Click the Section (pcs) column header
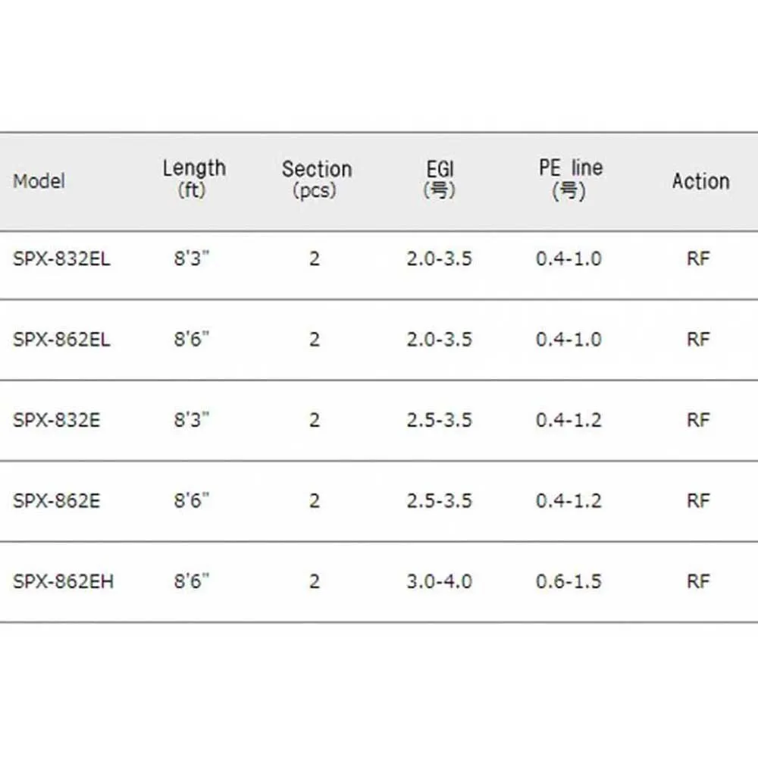The height and width of the screenshot is (758, 758). point(316,180)
